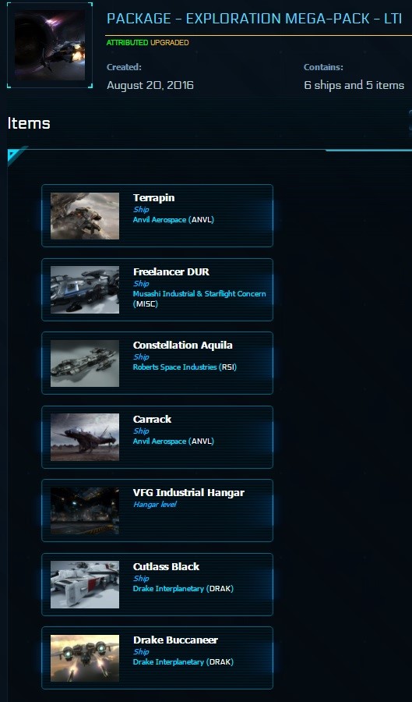Click the UPGRADED status label

[x=169, y=43]
